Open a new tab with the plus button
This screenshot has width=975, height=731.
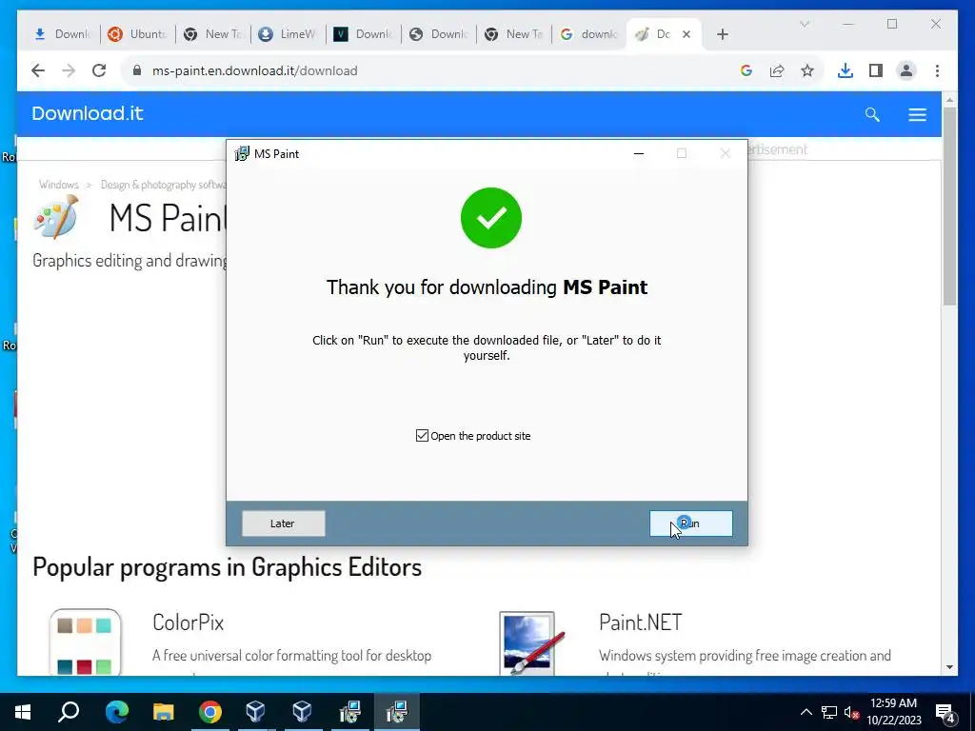(722, 34)
